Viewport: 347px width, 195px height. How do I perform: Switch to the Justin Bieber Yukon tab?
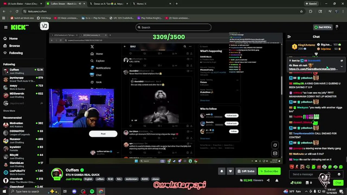pos(22,4)
